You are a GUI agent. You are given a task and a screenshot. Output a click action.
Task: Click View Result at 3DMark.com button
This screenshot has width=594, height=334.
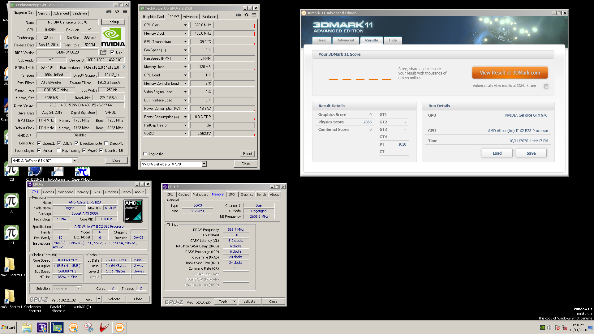point(510,73)
